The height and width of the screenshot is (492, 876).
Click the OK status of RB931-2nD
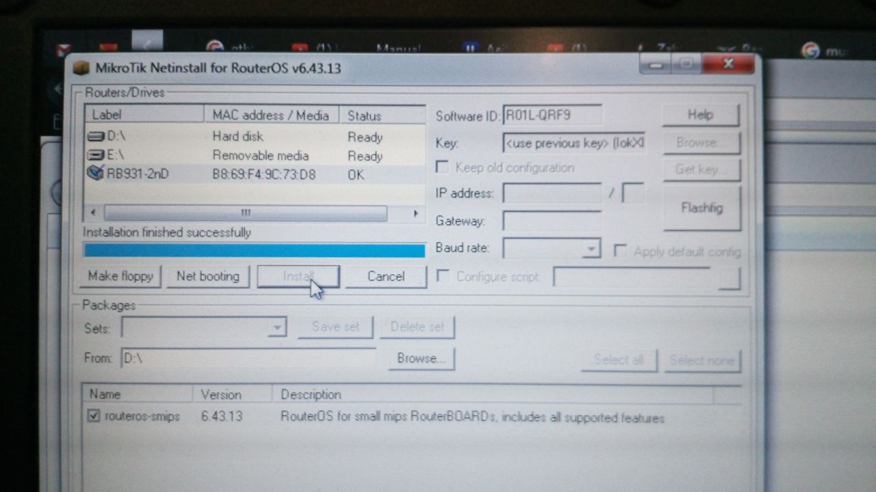356,175
